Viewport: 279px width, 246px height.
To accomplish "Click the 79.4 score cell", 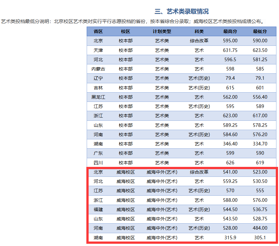I will pyautogui.click(x=230, y=78).
